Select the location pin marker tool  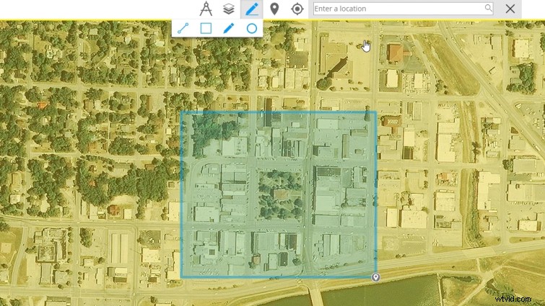(x=274, y=9)
